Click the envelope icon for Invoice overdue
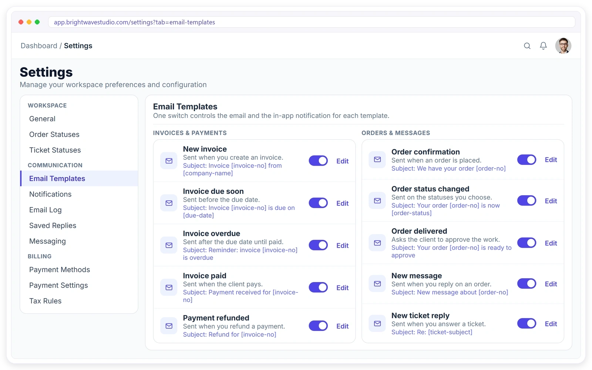 pyautogui.click(x=169, y=245)
